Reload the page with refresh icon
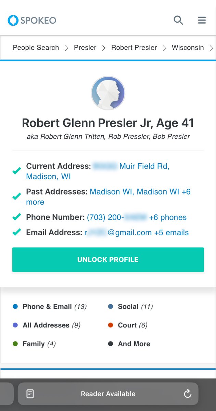Screen dimensions: 216x411 click(x=187, y=394)
